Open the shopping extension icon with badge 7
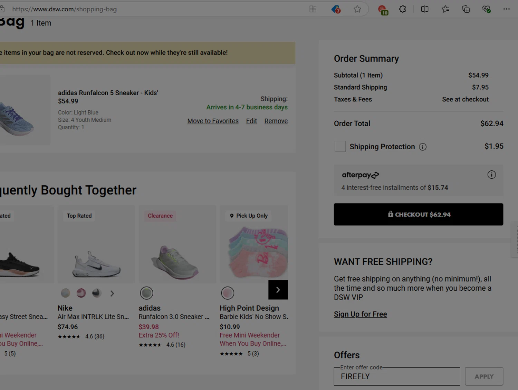This screenshot has height=390, width=518. [x=336, y=9]
